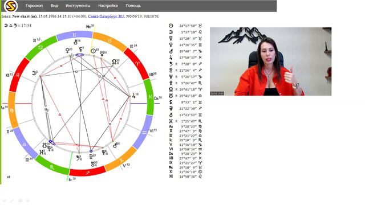The height and width of the screenshot is (205, 365).
Task: Click the Mars symbol in positions table
Action: [171, 51]
